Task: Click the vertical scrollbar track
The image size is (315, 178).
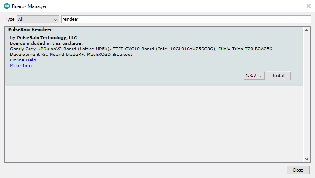Action: (307, 95)
